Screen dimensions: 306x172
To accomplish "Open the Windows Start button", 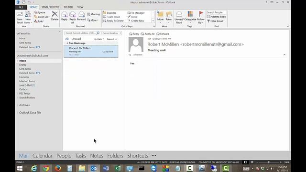I will [x=20, y=168].
